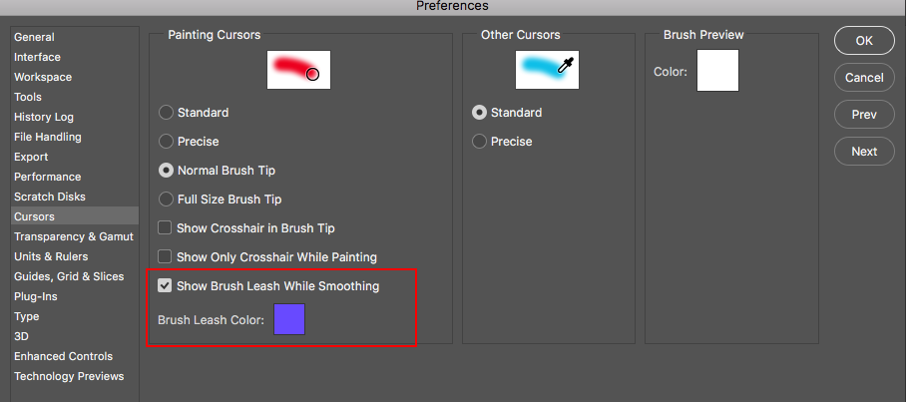Check Show Only Crosshair While Painting
Viewport: 906px width, 402px height.
166,257
